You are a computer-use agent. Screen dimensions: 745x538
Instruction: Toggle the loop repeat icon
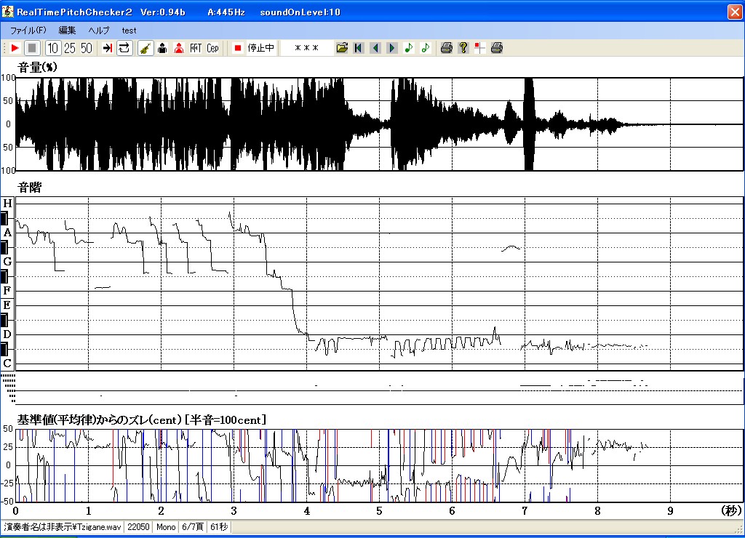coord(124,48)
